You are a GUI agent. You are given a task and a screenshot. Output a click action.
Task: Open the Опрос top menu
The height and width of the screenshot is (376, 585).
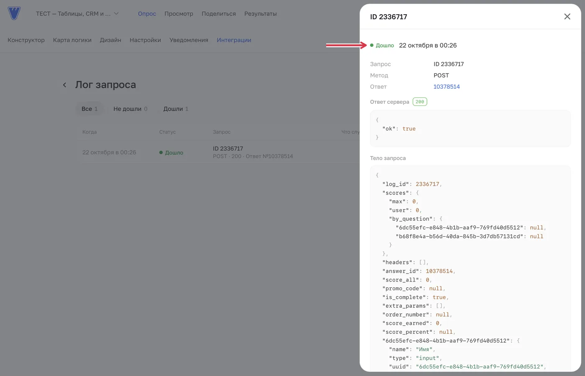pos(147,14)
